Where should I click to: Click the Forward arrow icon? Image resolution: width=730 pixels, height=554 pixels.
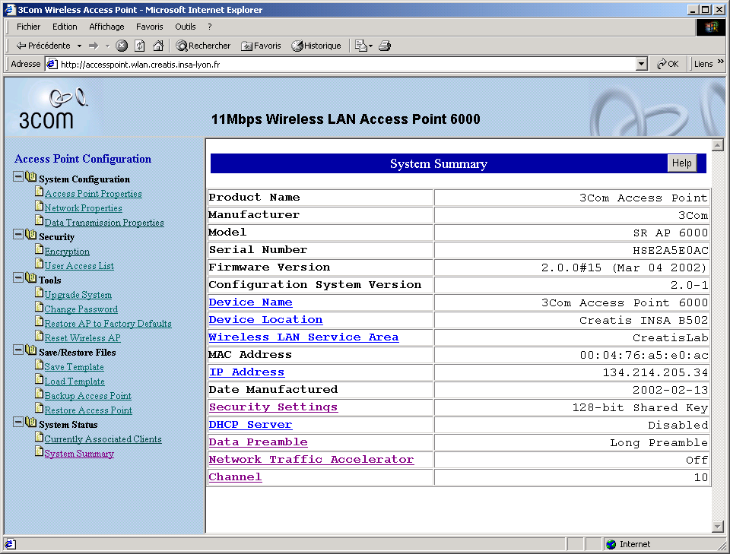point(94,46)
